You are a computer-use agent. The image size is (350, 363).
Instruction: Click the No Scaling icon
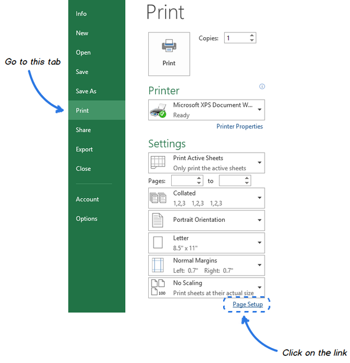(x=158, y=287)
